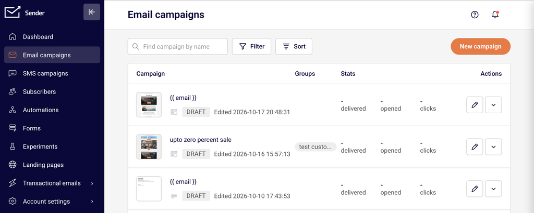Collapse the sidebar with the arrow icon

click(x=92, y=12)
